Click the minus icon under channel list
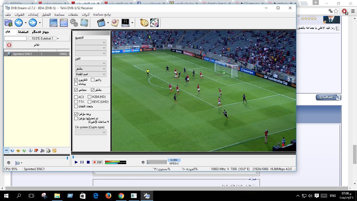 [7, 150]
